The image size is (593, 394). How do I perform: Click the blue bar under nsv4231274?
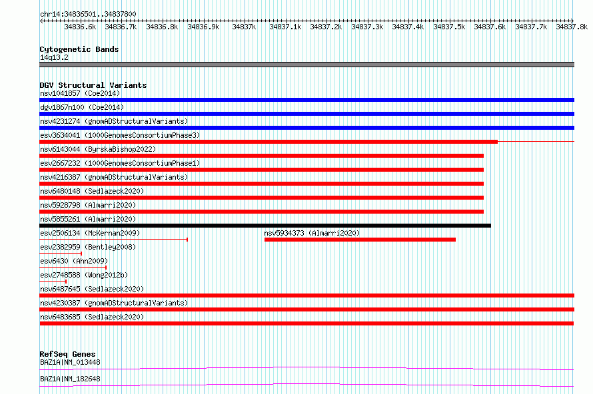(306, 128)
